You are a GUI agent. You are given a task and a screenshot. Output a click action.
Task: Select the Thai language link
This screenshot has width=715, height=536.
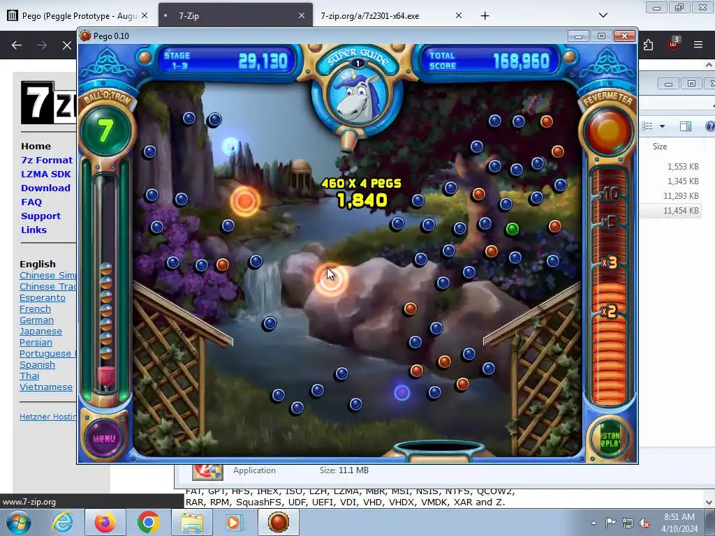(x=29, y=376)
